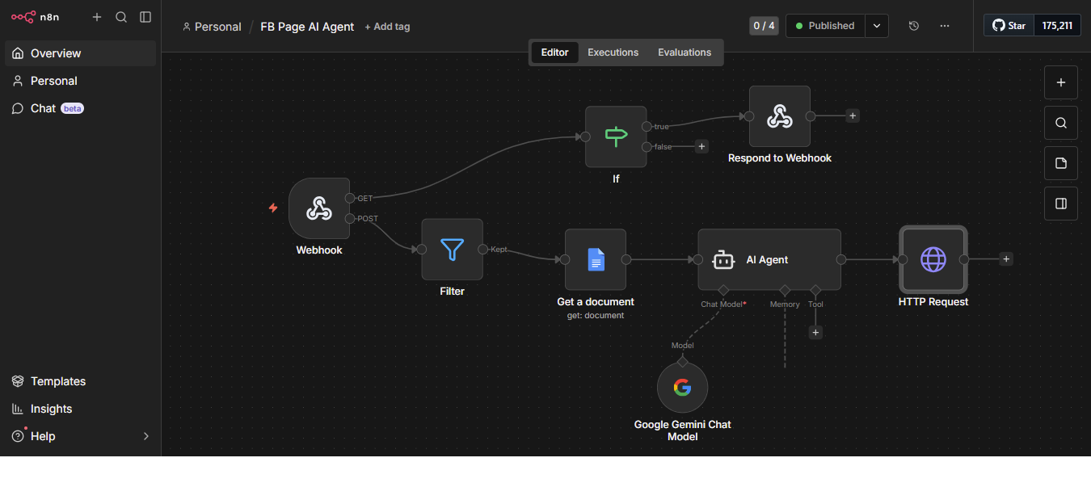Select the HTTP Request node
This screenshot has height=483, width=1091.
coord(933,259)
